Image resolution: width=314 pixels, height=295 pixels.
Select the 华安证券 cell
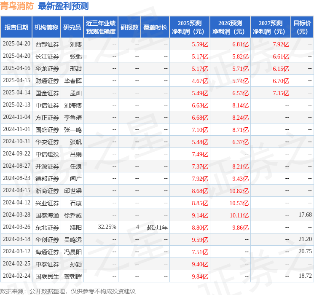tap(47, 142)
